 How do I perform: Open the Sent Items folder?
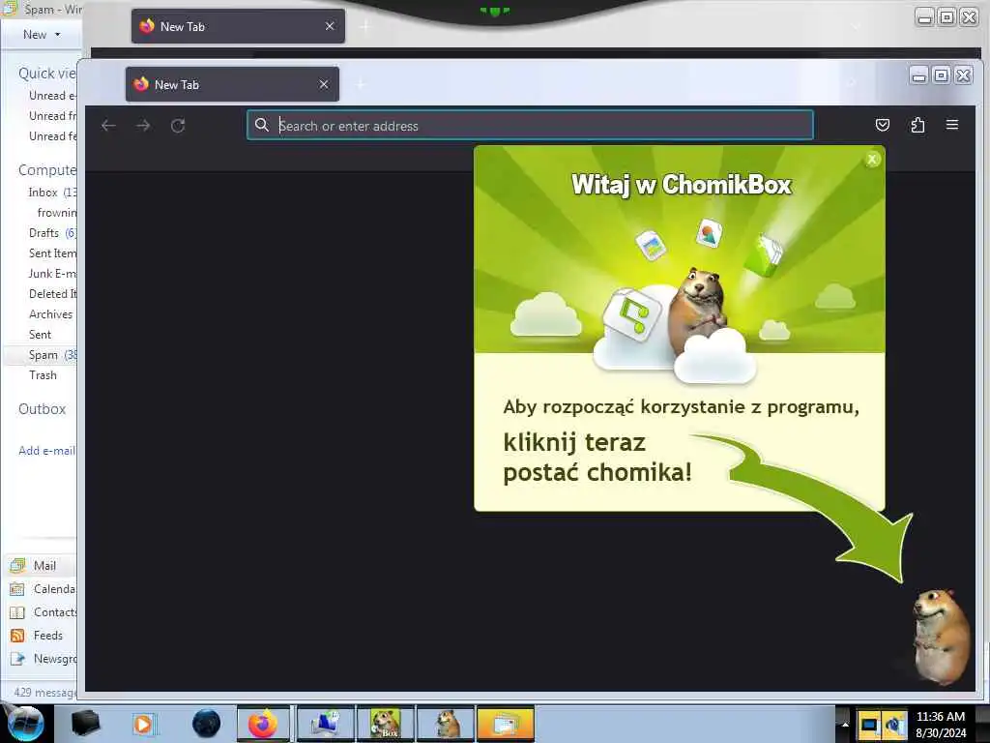[52, 253]
